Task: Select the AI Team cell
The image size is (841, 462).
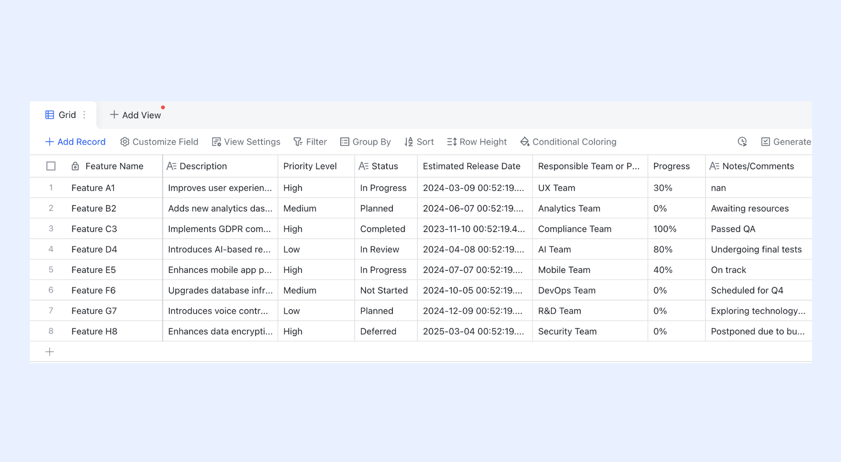Action: 590,249
